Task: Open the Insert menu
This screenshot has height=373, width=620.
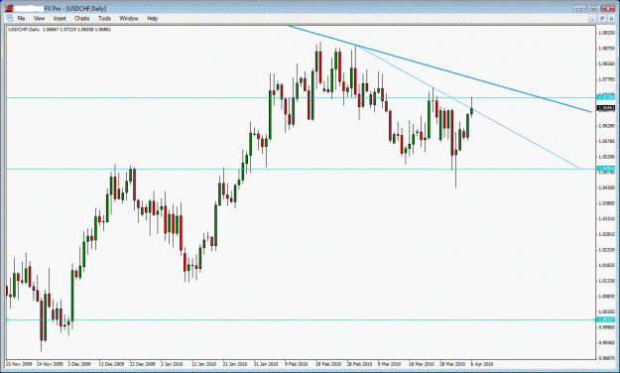Action: (60, 18)
